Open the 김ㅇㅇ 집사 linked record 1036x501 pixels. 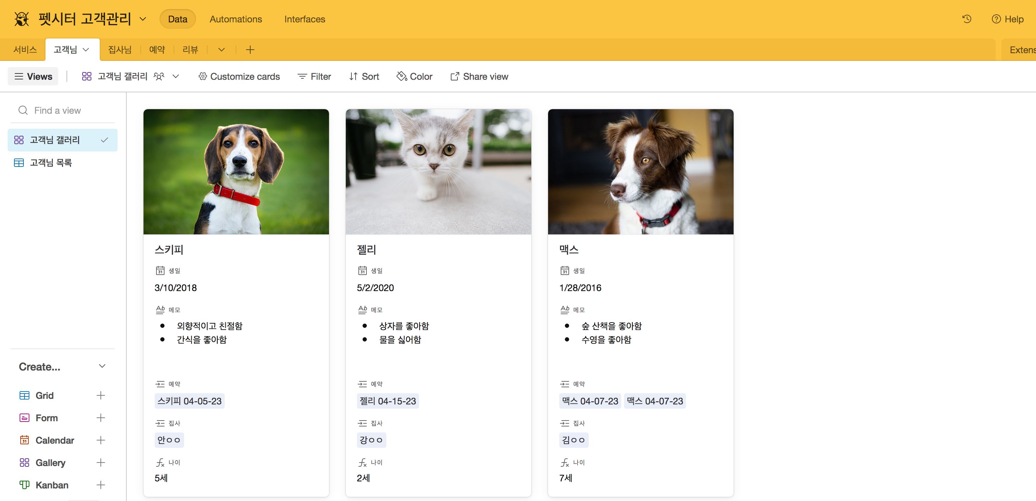pyautogui.click(x=574, y=440)
